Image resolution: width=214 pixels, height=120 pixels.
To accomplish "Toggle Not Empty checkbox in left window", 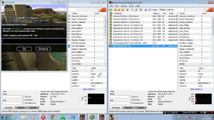I will coord(24,100).
